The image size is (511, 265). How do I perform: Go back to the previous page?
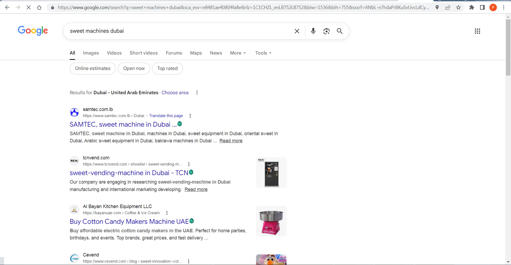coord(7,7)
